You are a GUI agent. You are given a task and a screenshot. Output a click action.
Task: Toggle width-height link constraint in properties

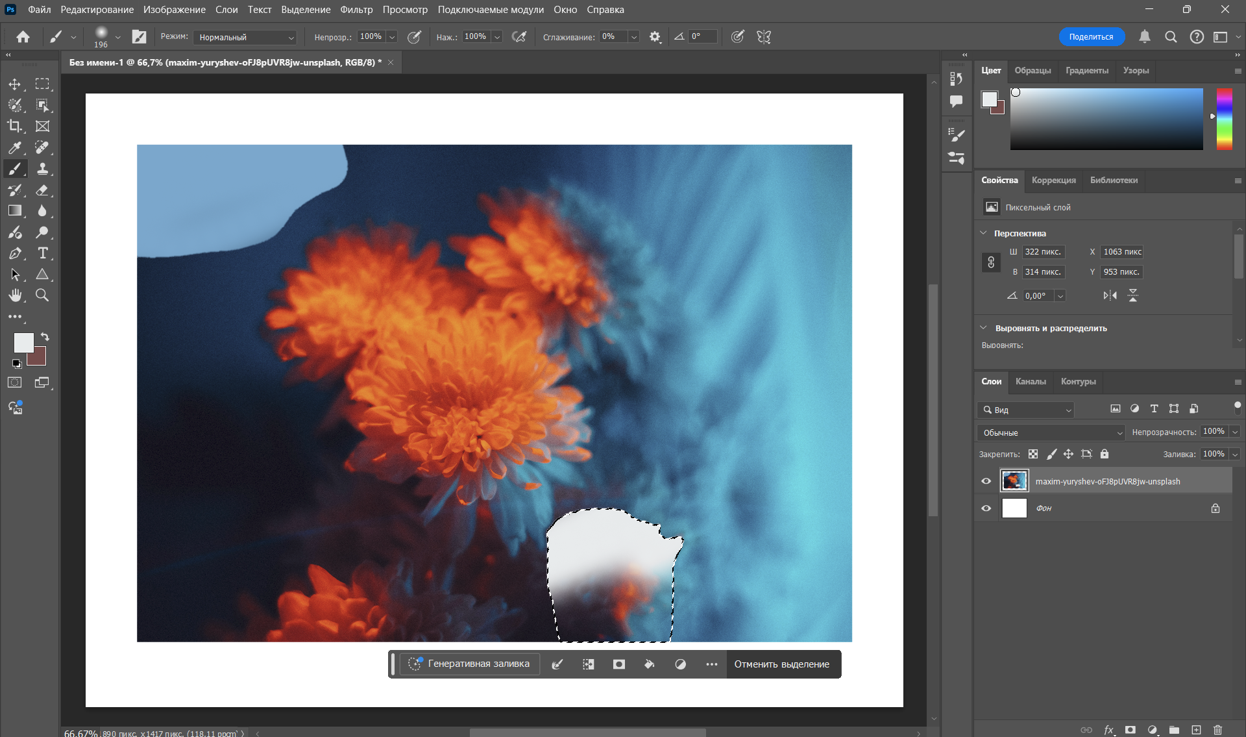click(x=991, y=262)
